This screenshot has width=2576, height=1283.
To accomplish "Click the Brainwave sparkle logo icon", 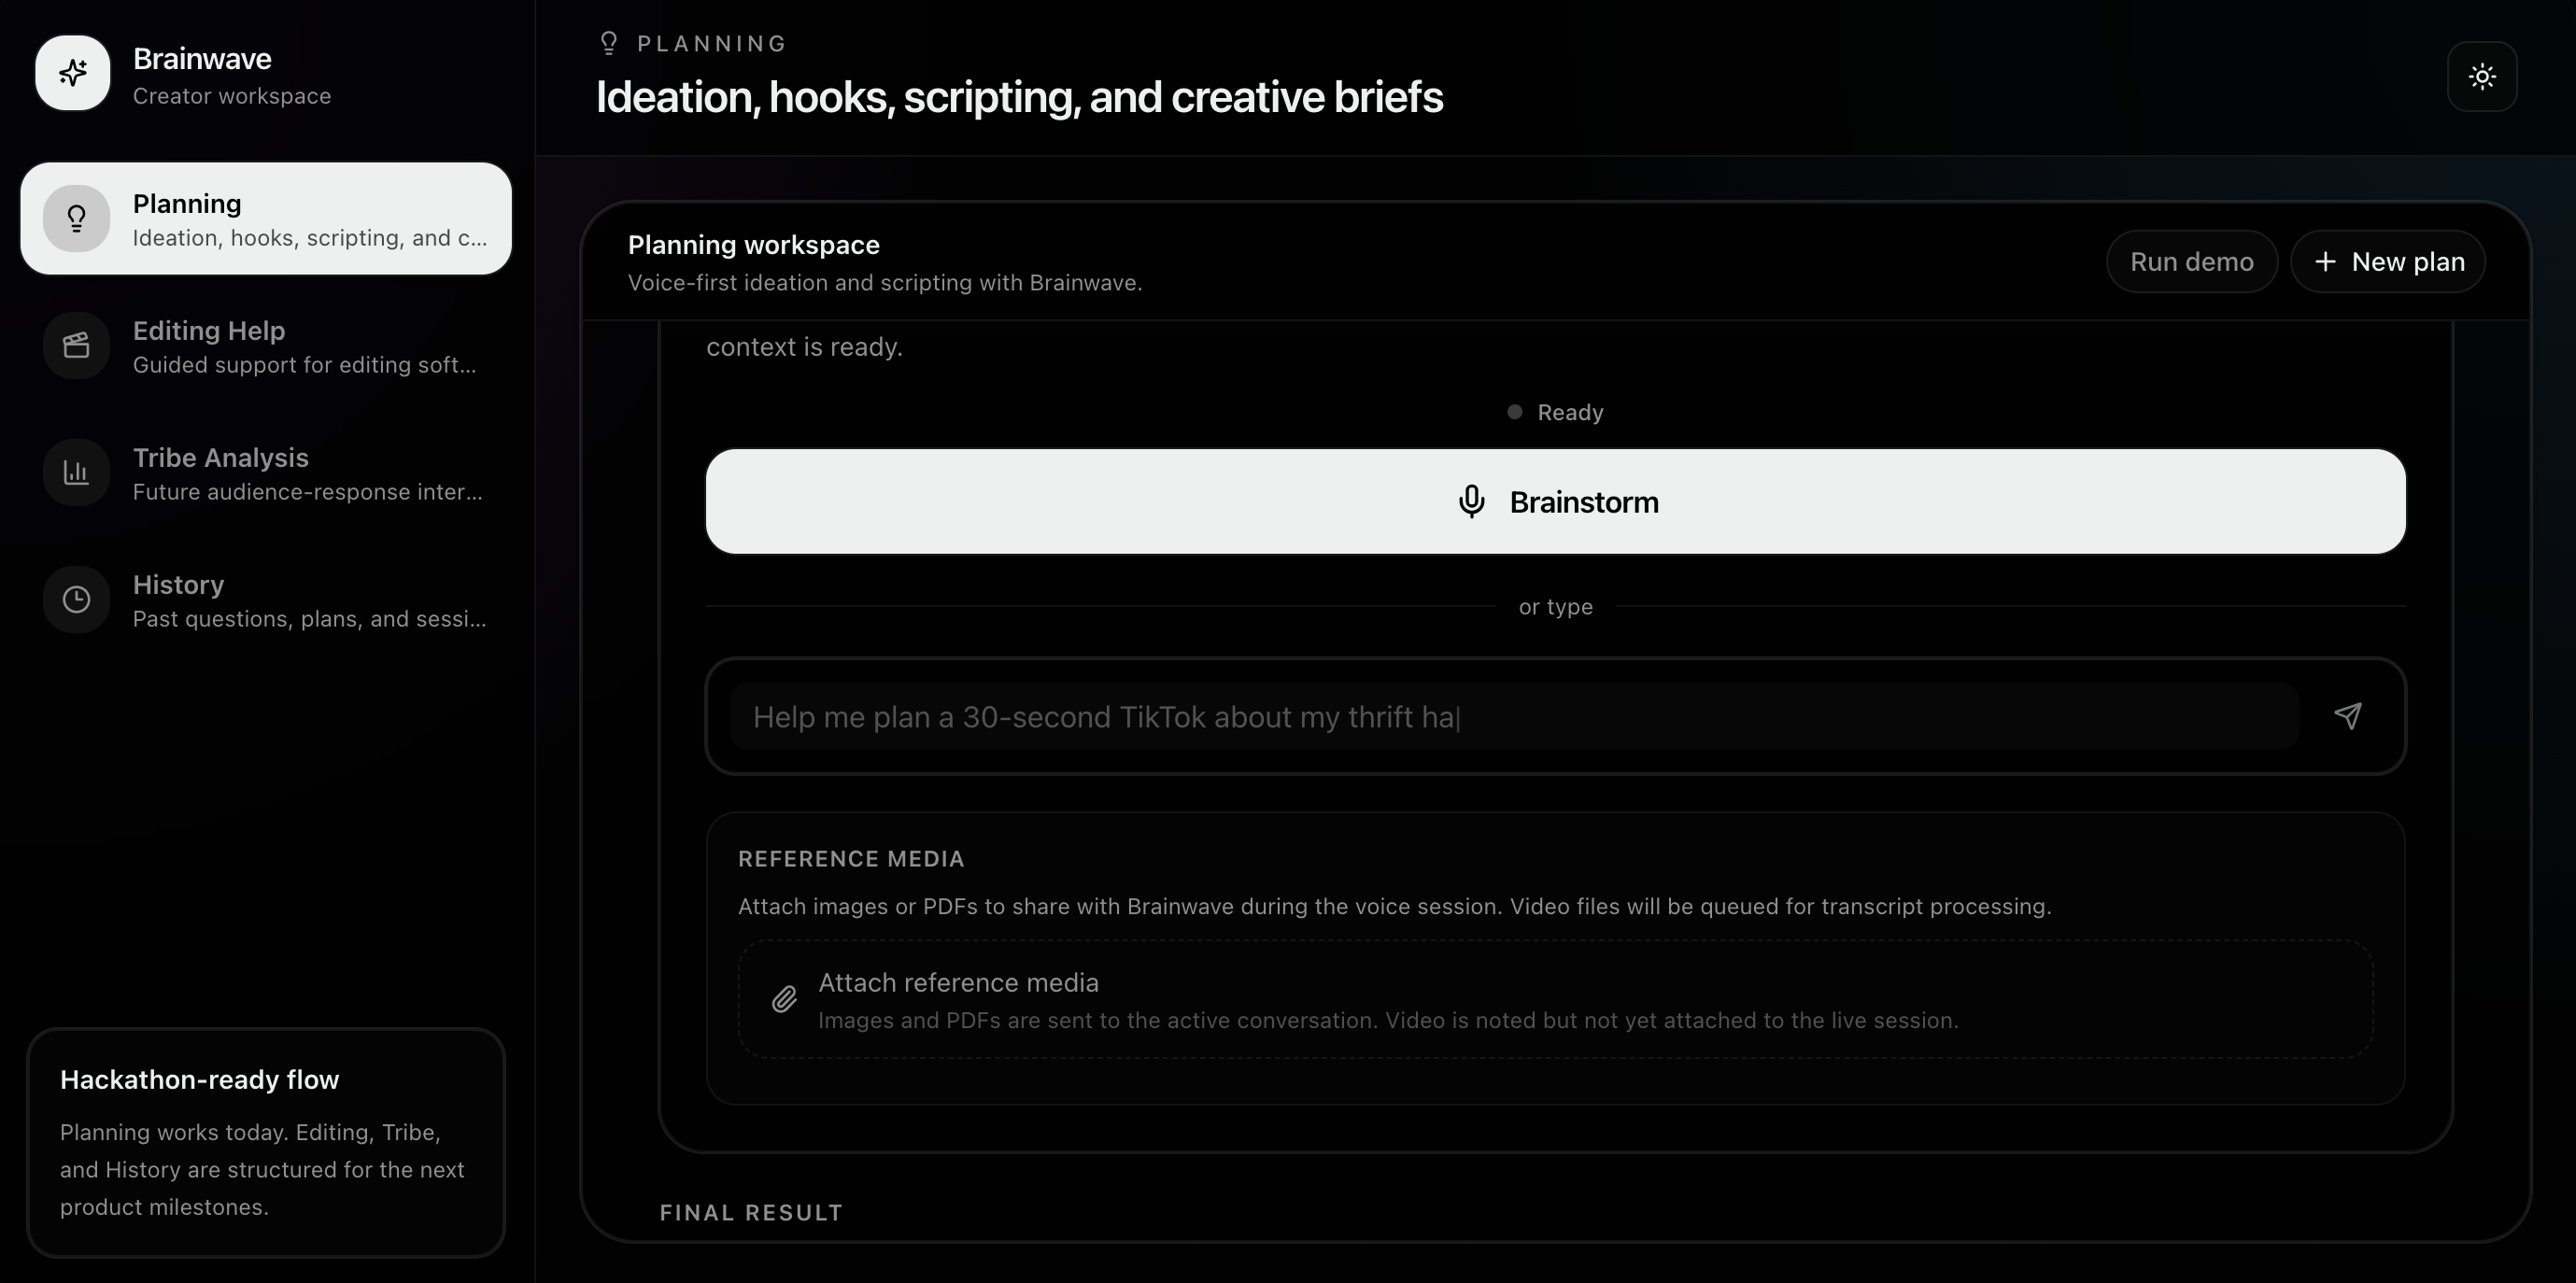I will (72, 73).
